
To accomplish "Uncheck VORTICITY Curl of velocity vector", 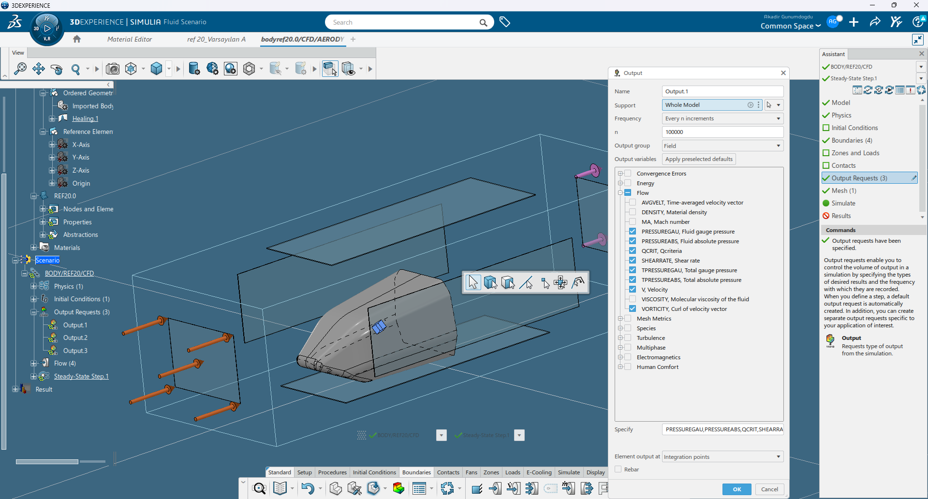I will 633,309.
